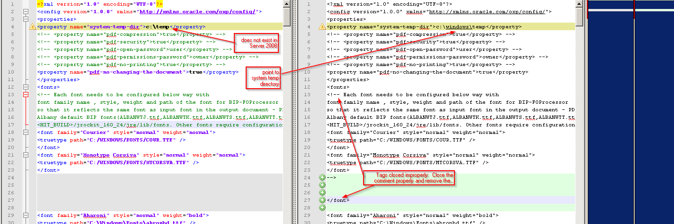Collapse the <properties> node in left pane

tap(26, 19)
